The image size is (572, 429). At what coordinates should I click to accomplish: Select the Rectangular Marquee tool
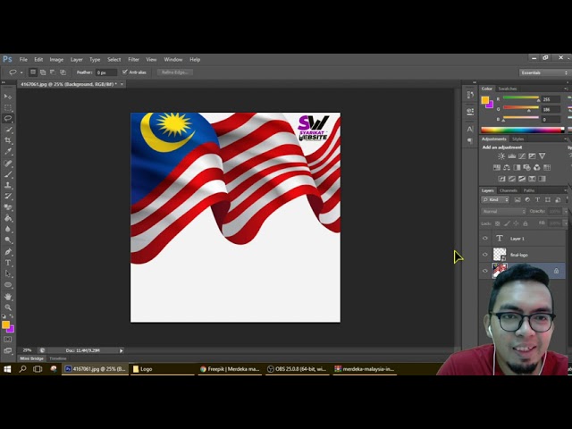click(8, 108)
